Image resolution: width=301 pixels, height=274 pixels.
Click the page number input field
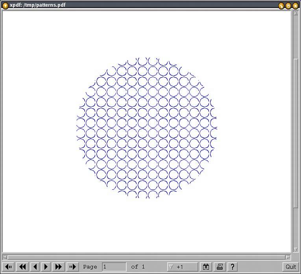114,267
